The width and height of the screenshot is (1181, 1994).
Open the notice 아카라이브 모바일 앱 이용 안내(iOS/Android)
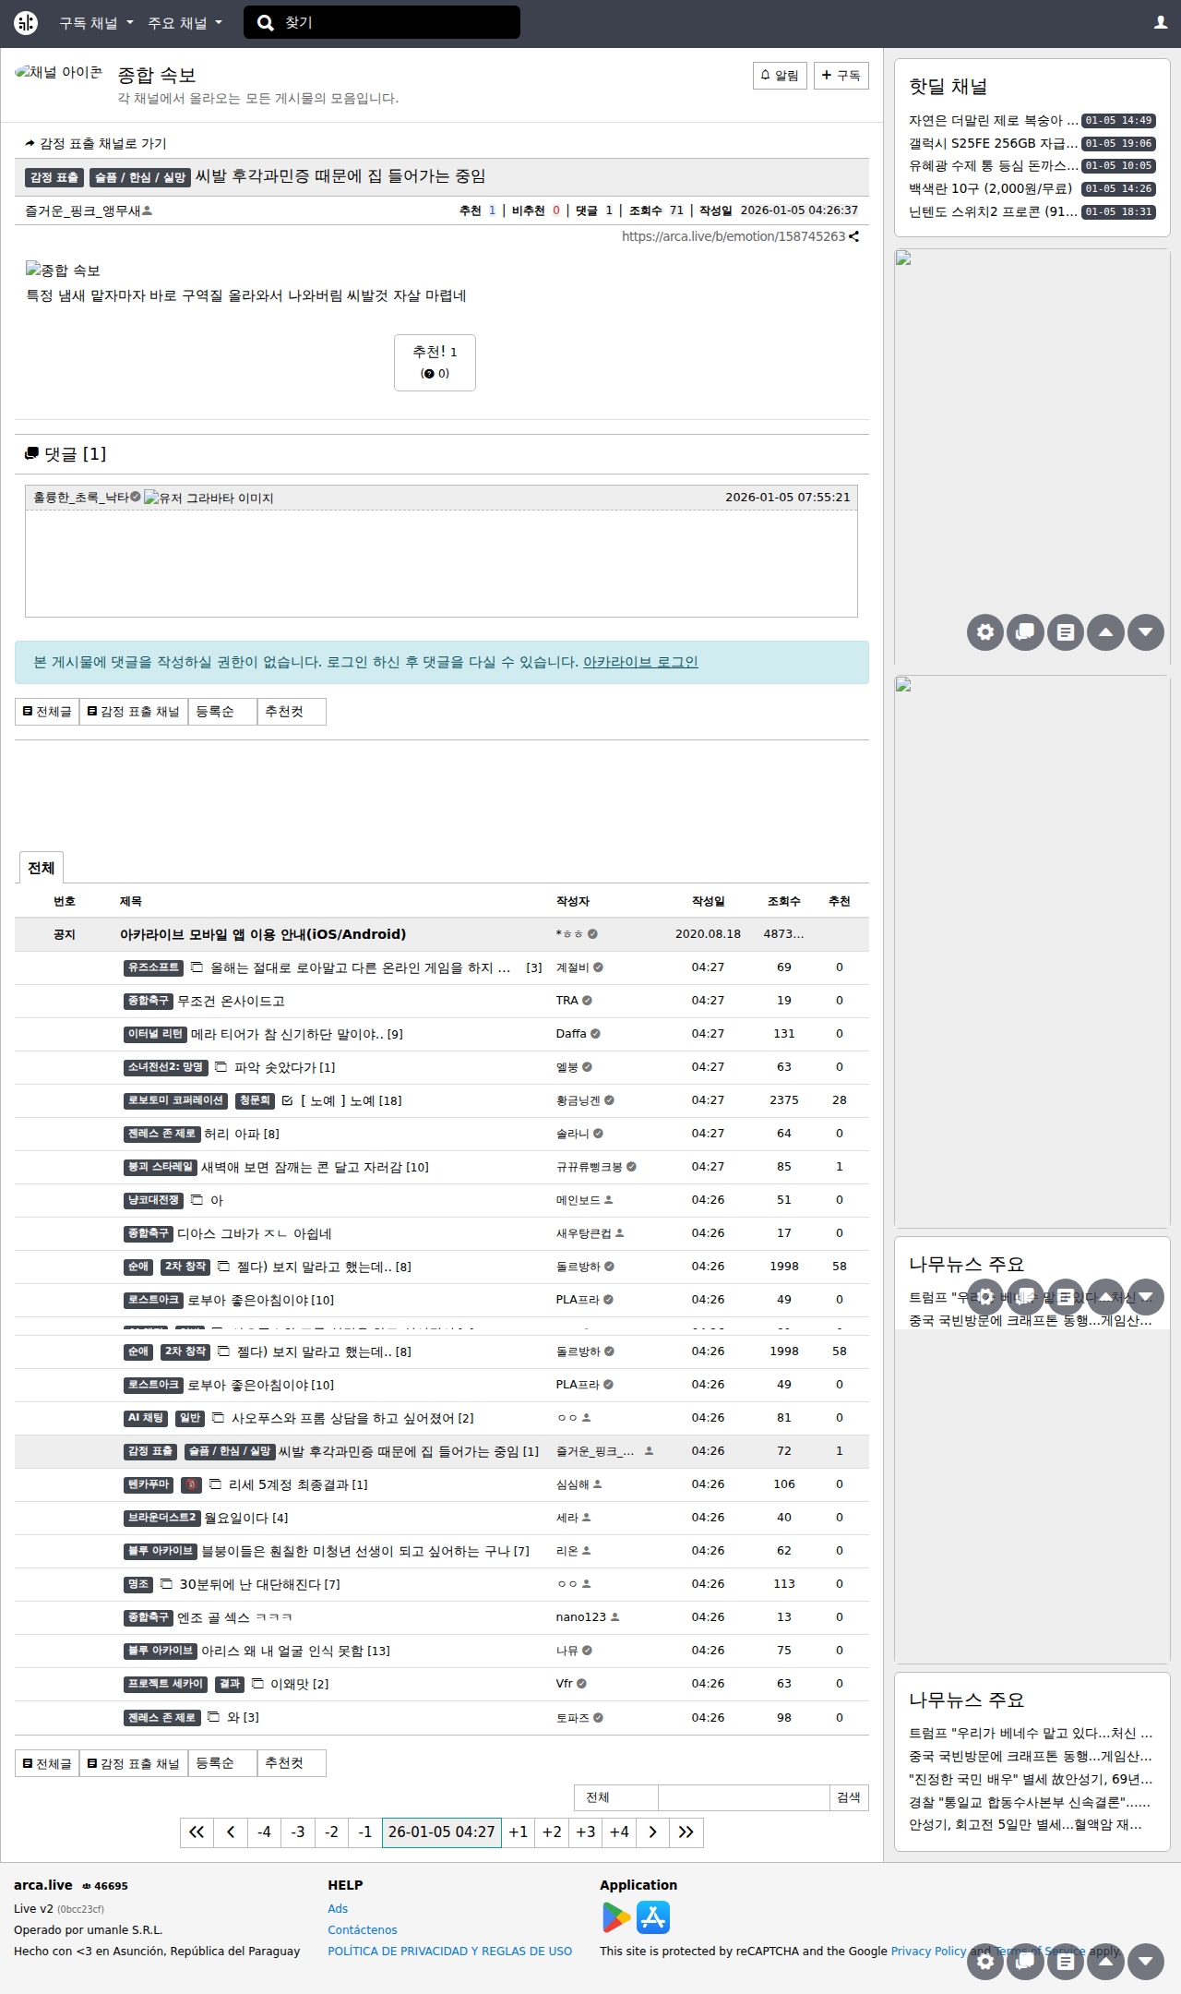click(x=263, y=934)
